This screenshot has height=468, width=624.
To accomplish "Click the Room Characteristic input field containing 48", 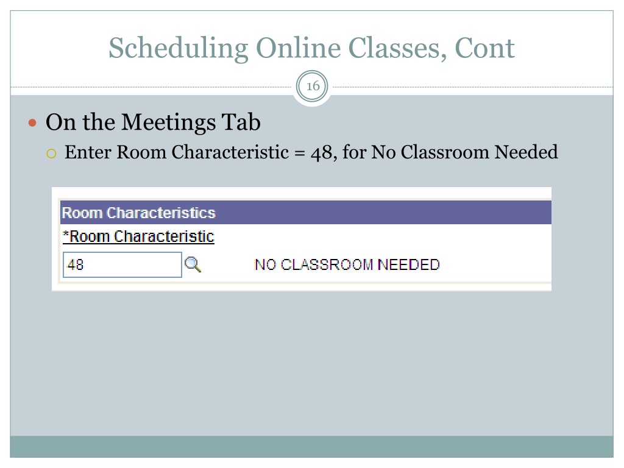I will click(122, 264).
